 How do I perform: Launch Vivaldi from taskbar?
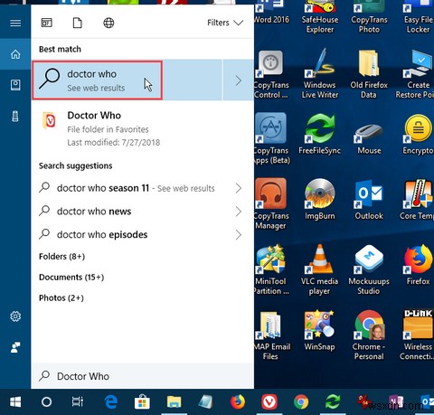269,401
